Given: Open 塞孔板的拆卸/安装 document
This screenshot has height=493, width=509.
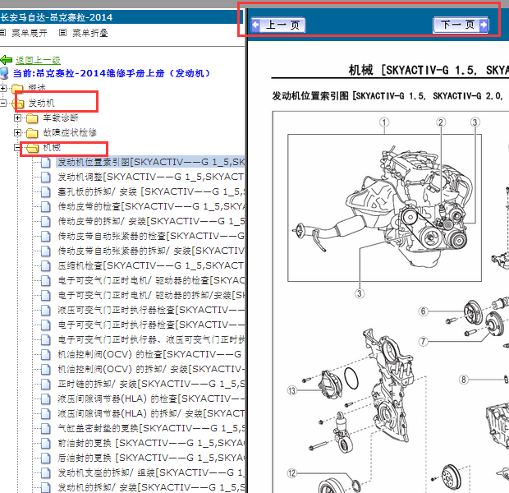Looking at the screenshot, I should 151,191.
